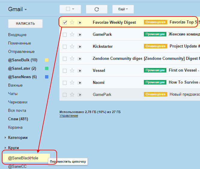Open the First on Vessel message
Viewport: 200px width, 169px height.
tap(184, 70)
